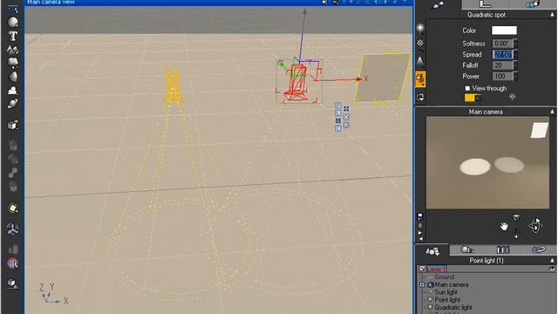
Task: Select the Text tool
Action: point(13,36)
